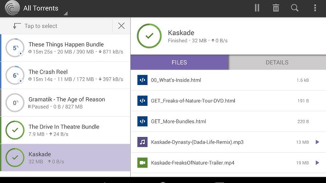326x183 pixels.
Task: Open Kaskade-FreaksOfNature-Trailer.mp4 file name
Action: point(192,163)
